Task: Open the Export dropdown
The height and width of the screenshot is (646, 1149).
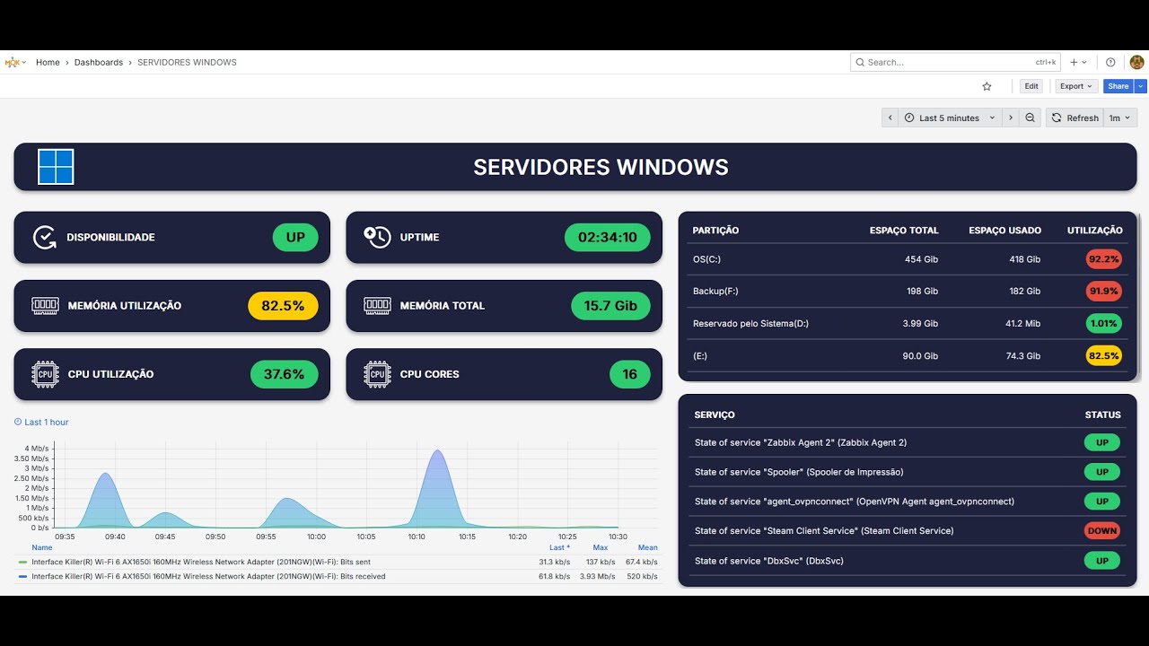Action: (1076, 86)
